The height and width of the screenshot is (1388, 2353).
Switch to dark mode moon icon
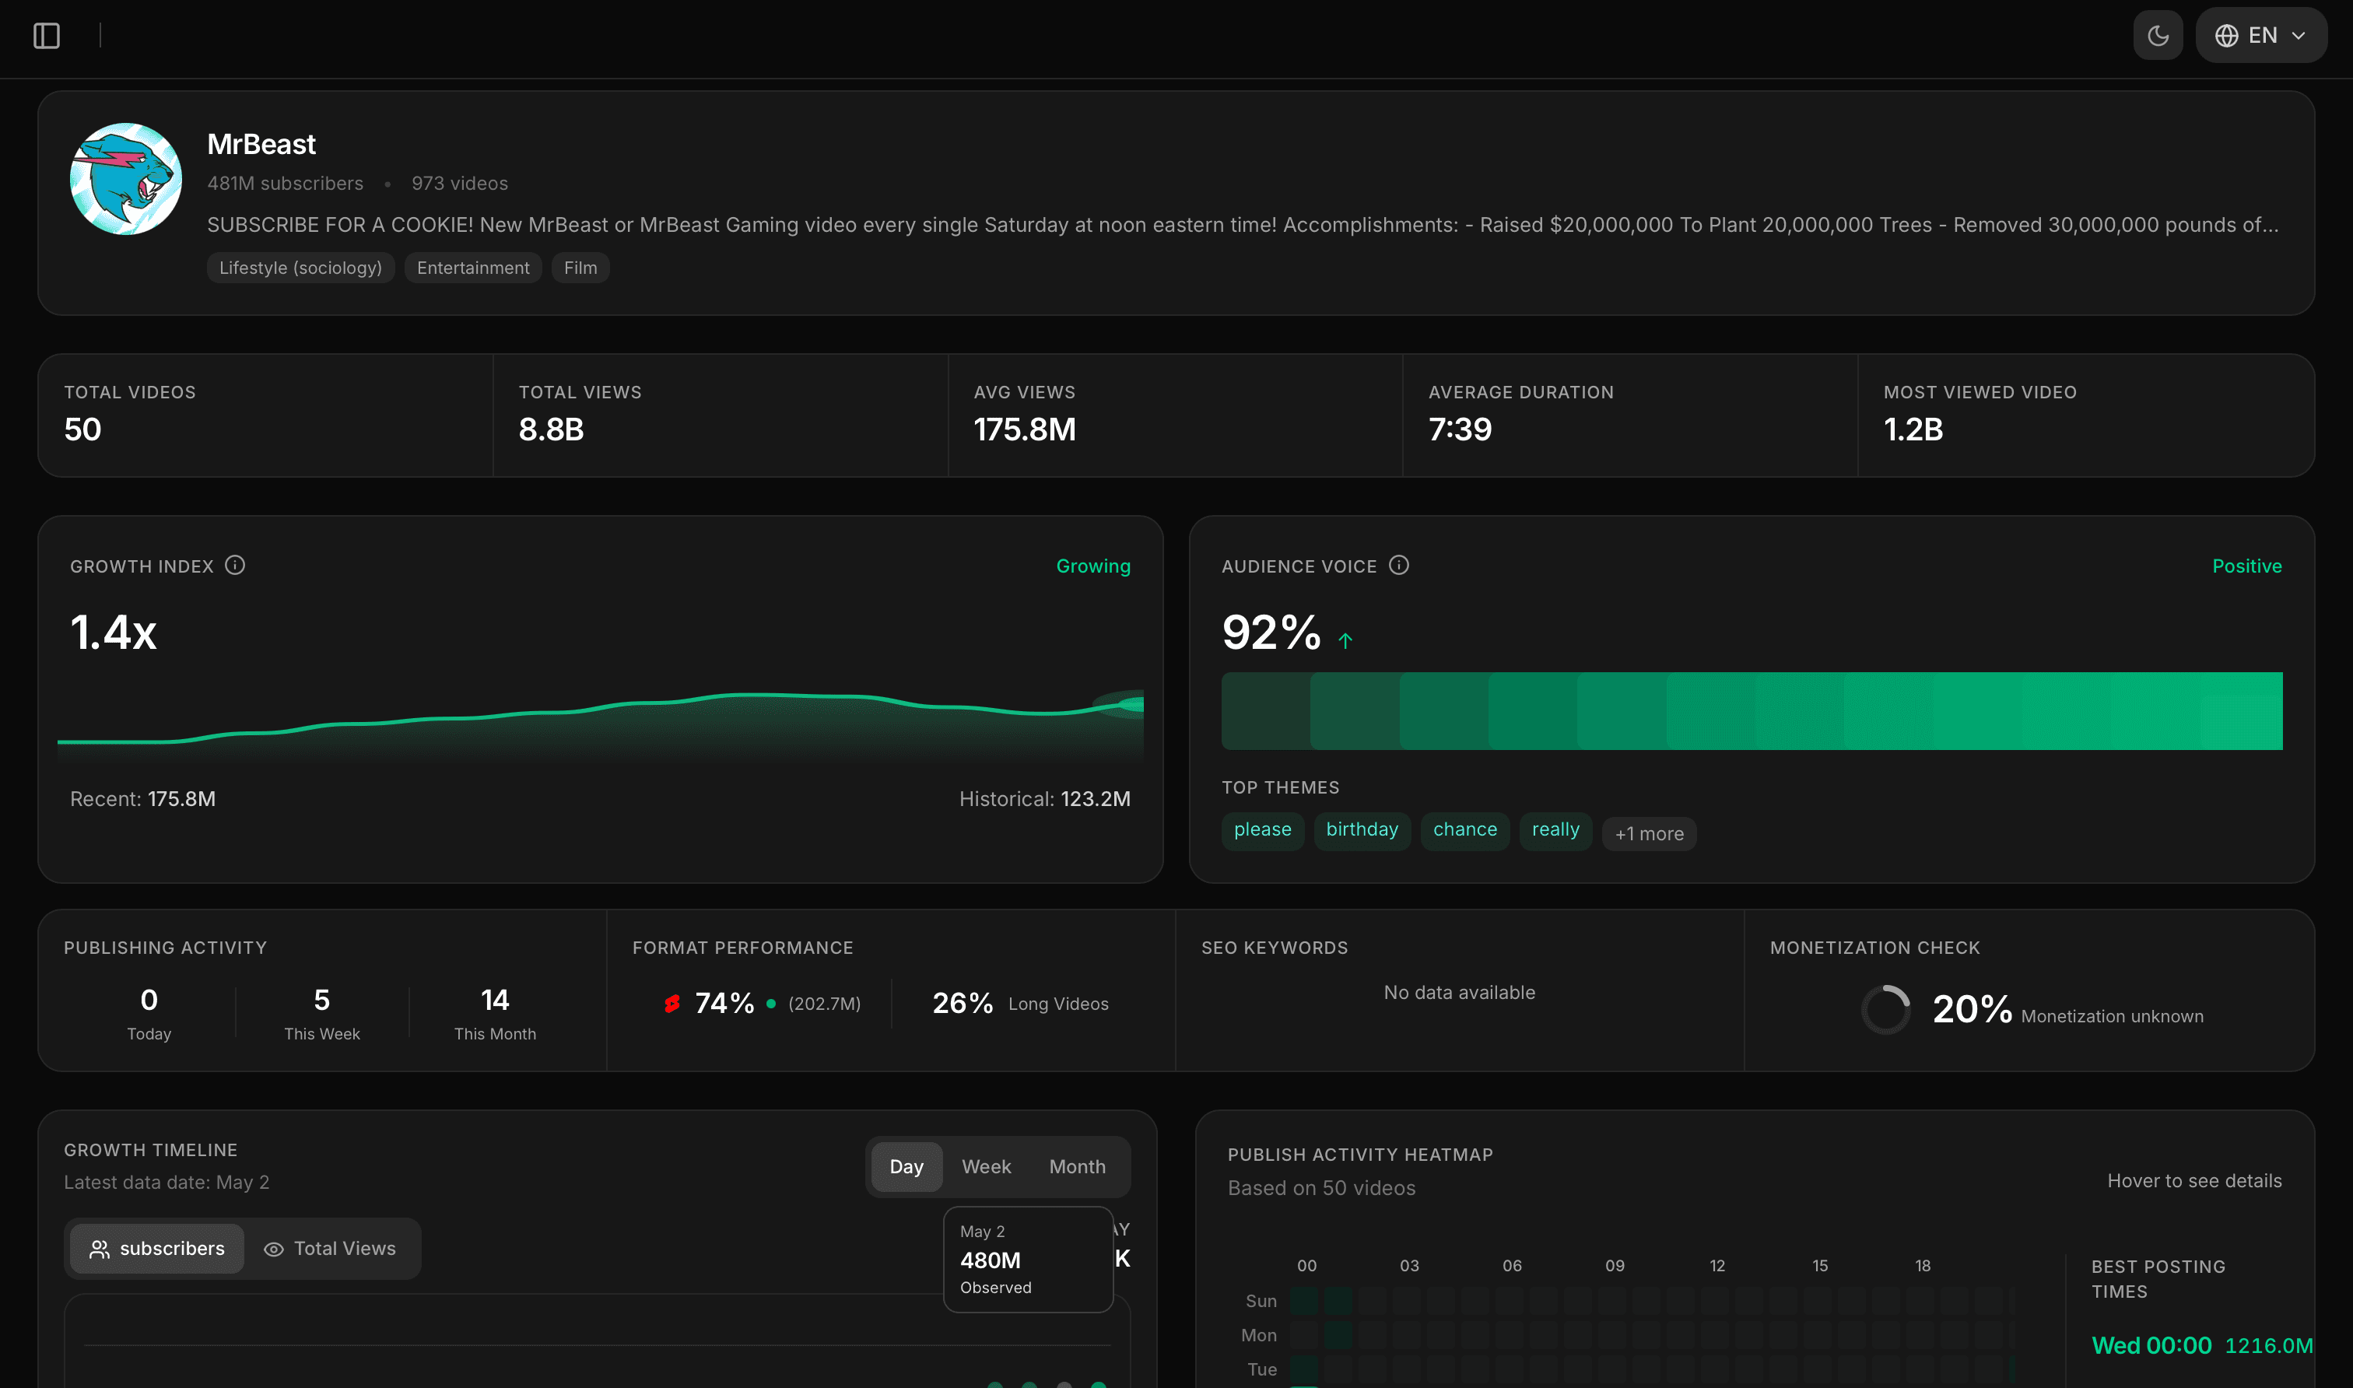[x=2158, y=36]
